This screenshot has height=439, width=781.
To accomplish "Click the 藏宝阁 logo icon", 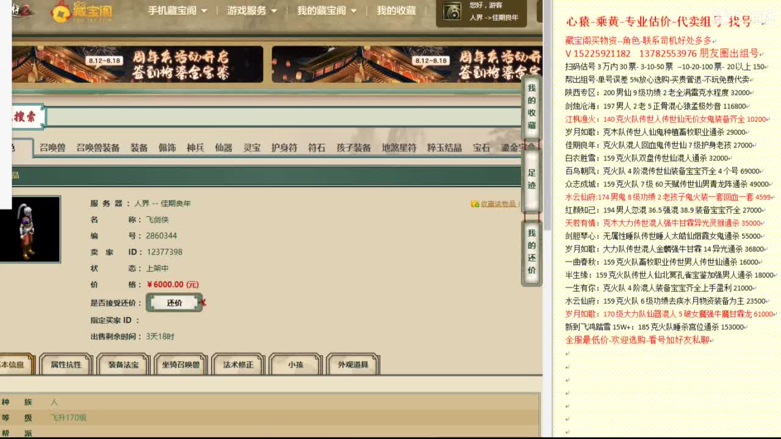I will (x=61, y=12).
